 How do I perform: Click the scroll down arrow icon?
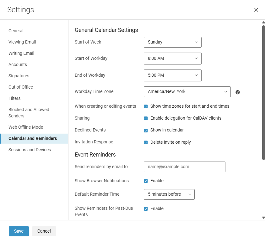(263, 218)
